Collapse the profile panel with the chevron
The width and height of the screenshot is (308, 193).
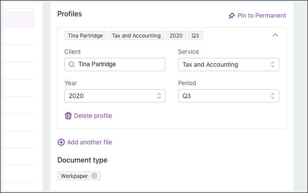[x=275, y=35]
